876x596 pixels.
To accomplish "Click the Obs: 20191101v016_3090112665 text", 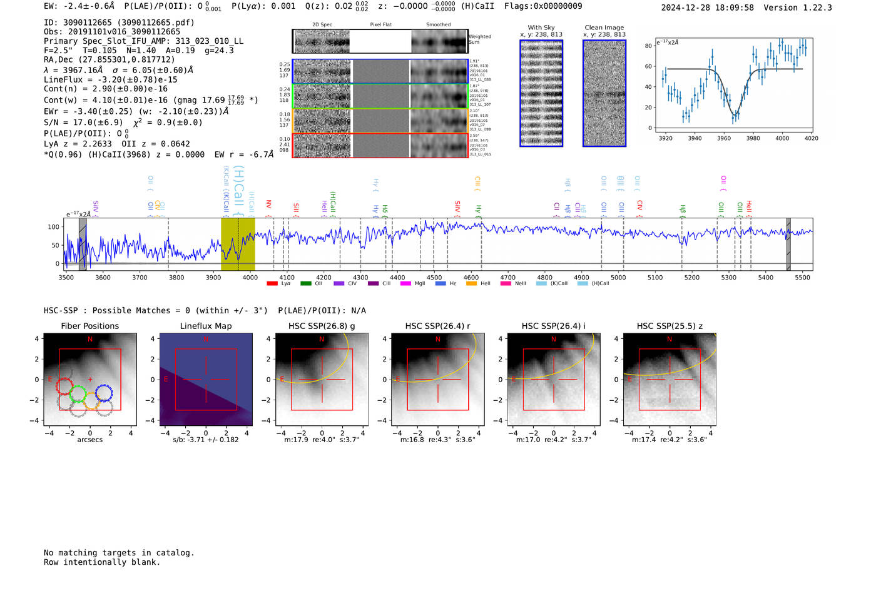I will [x=112, y=32].
